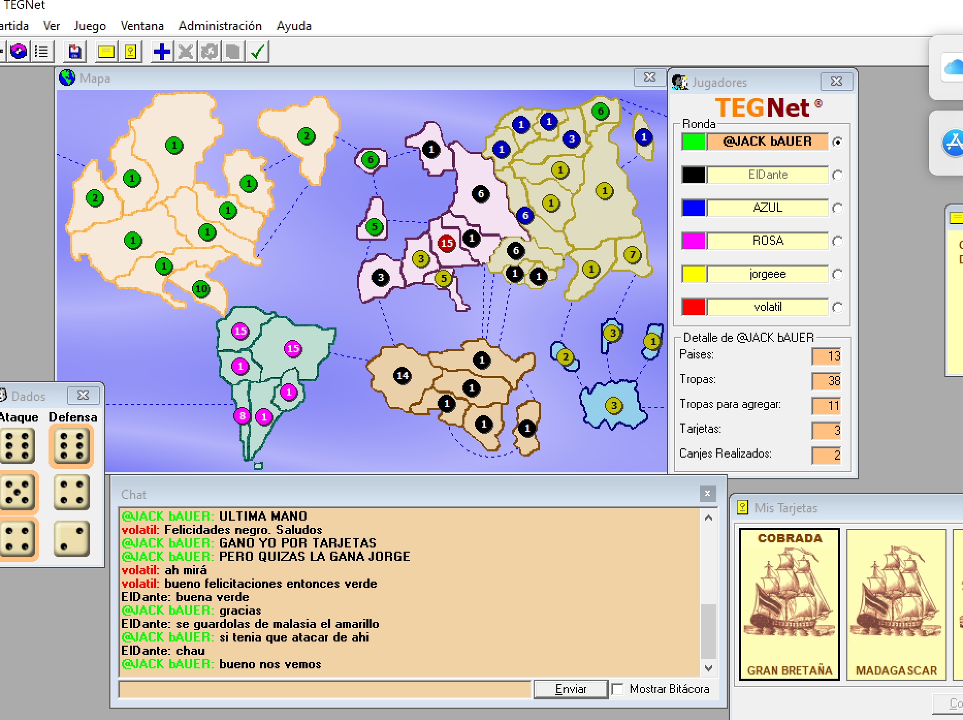Open the Juego menu
The width and height of the screenshot is (963, 720).
pos(90,26)
